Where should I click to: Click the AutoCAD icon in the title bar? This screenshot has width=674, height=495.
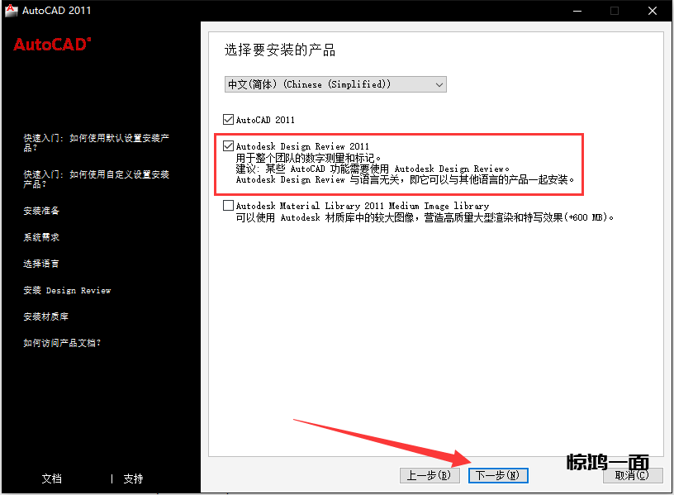pos(11,11)
